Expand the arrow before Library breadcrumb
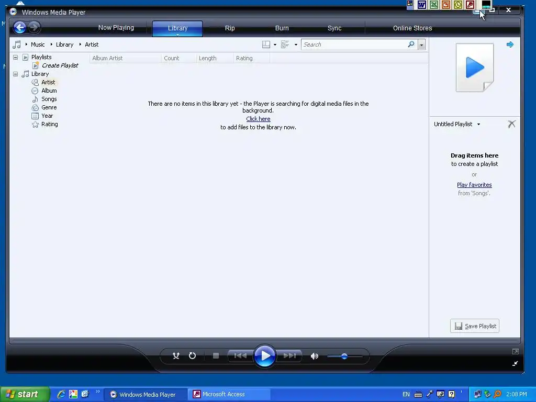Image resolution: width=536 pixels, height=402 pixels. [x=51, y=44]
